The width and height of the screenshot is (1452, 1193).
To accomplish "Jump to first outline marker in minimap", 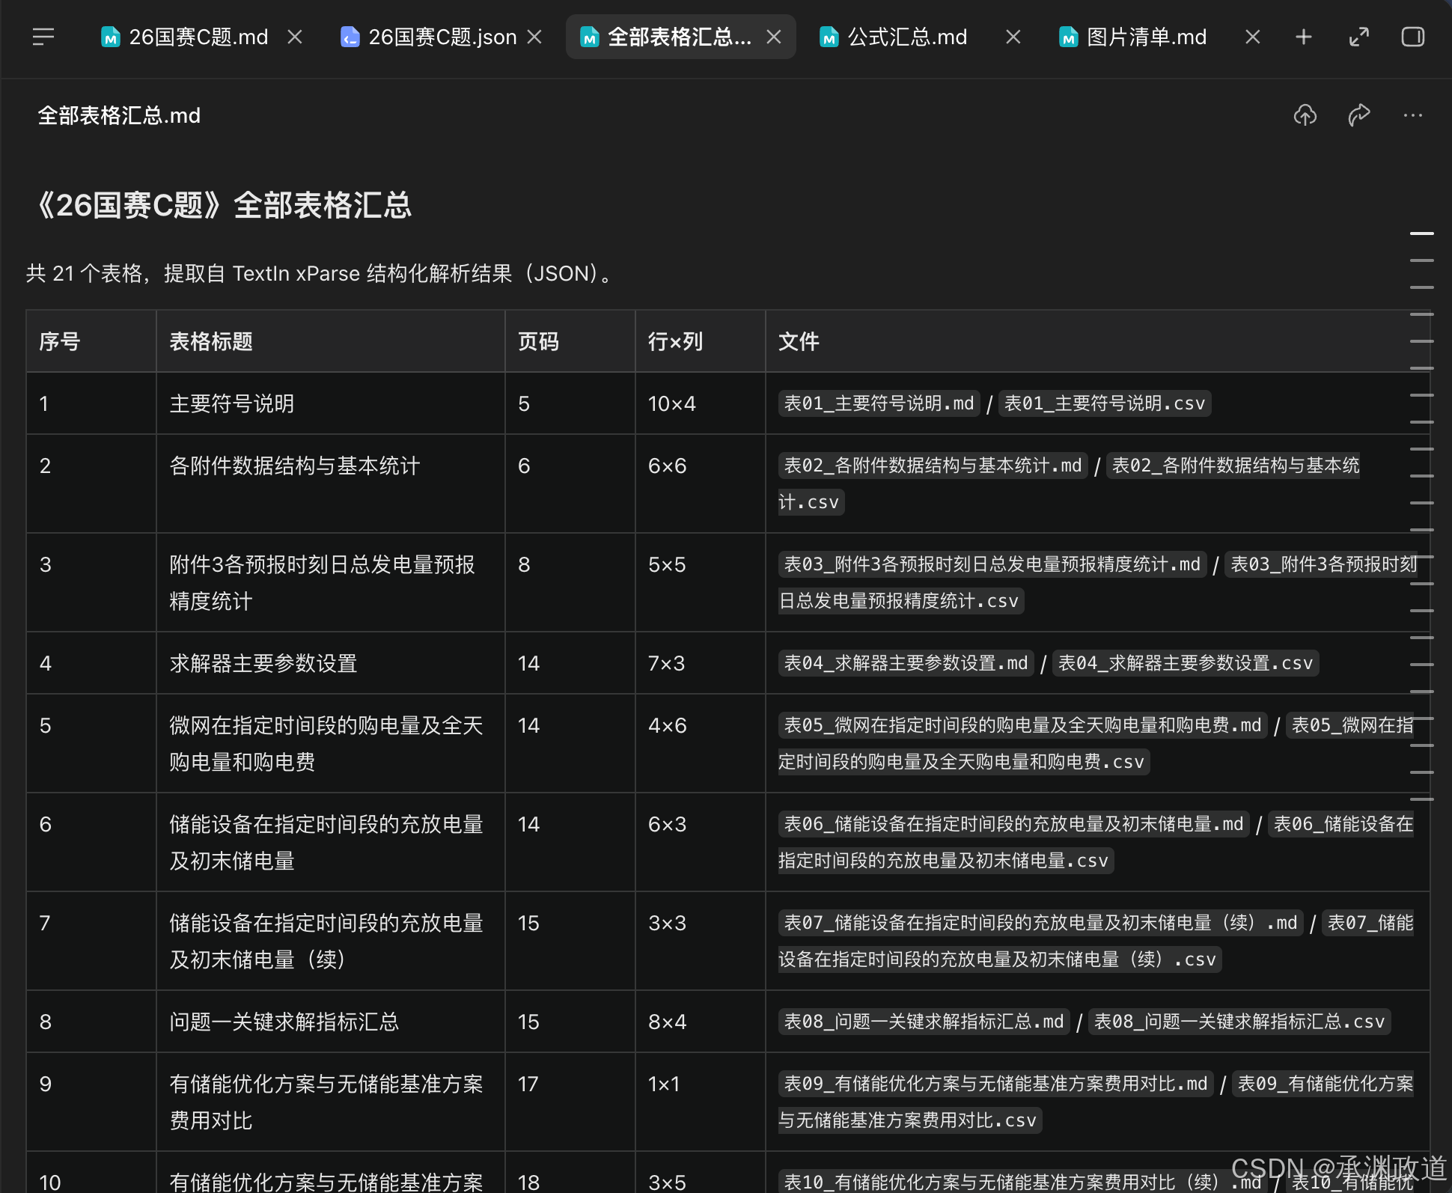I will coord(1422,234).
